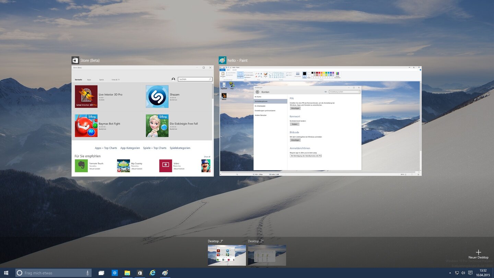The height and width of the screenshot is (278, 494).
Task: Click the Paint palette icon in taskbar
Action: coord(165,273)
